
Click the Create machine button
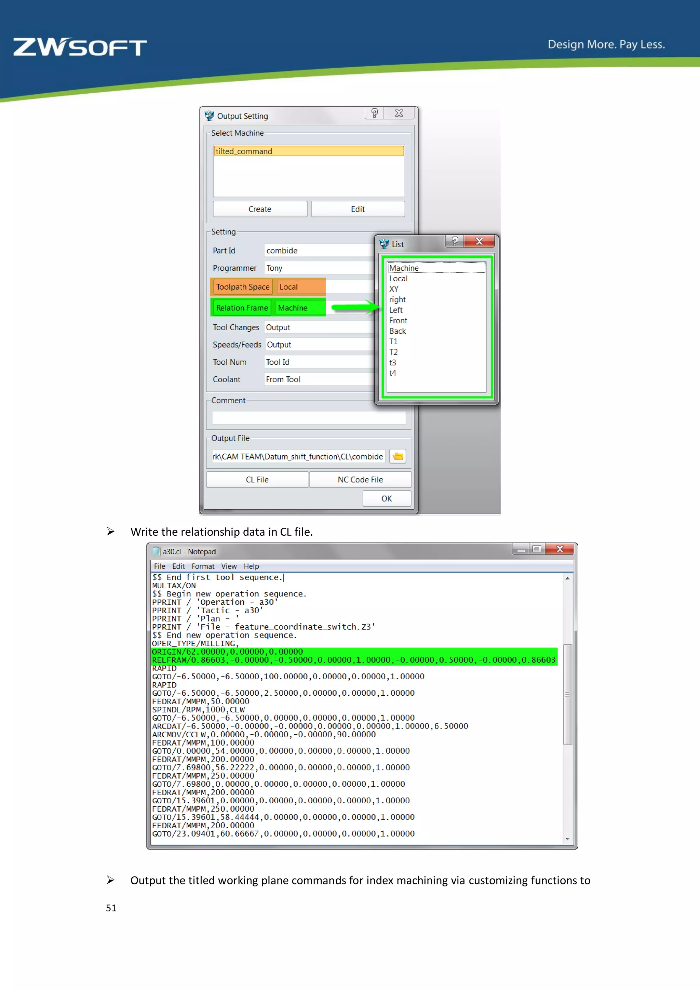(x=260, y=209)
